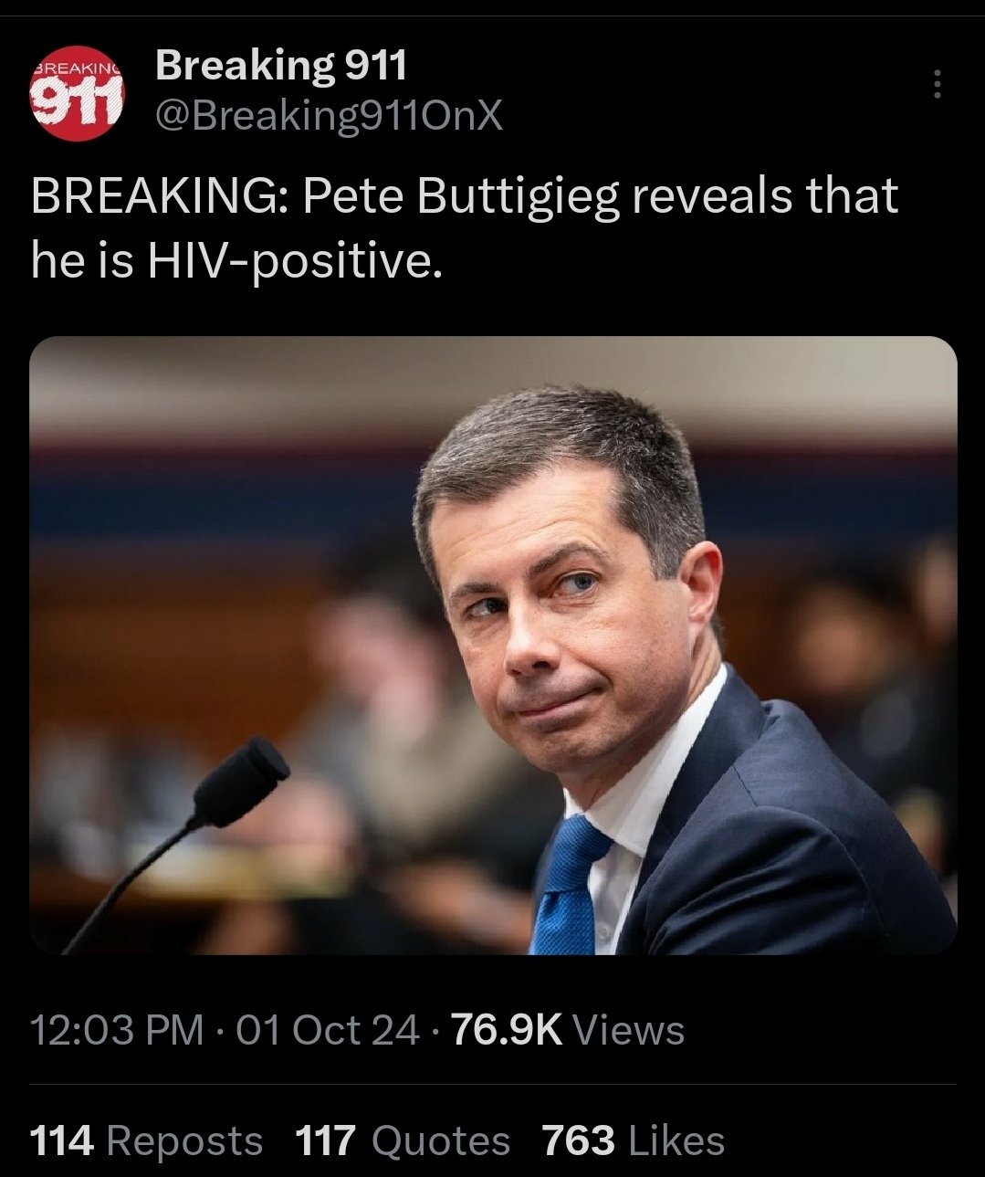This screenshot has height=1177, width=985.
Task: Open the Breaking 911 profile avatar
Action: point(77,93)
